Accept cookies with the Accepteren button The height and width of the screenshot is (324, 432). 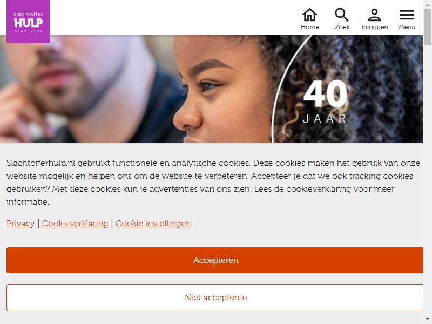coord(214,260)
